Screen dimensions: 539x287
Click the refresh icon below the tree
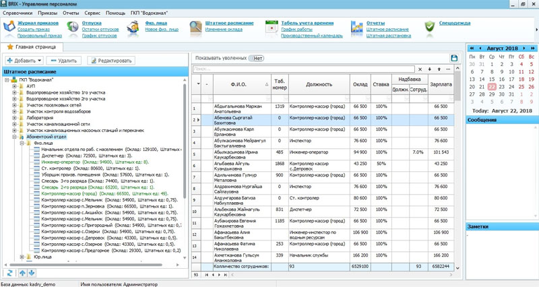tap(9, 273)
